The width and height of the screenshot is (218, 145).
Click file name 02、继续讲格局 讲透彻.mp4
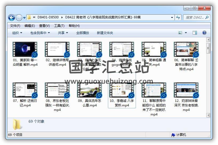[x=57, y=62]
